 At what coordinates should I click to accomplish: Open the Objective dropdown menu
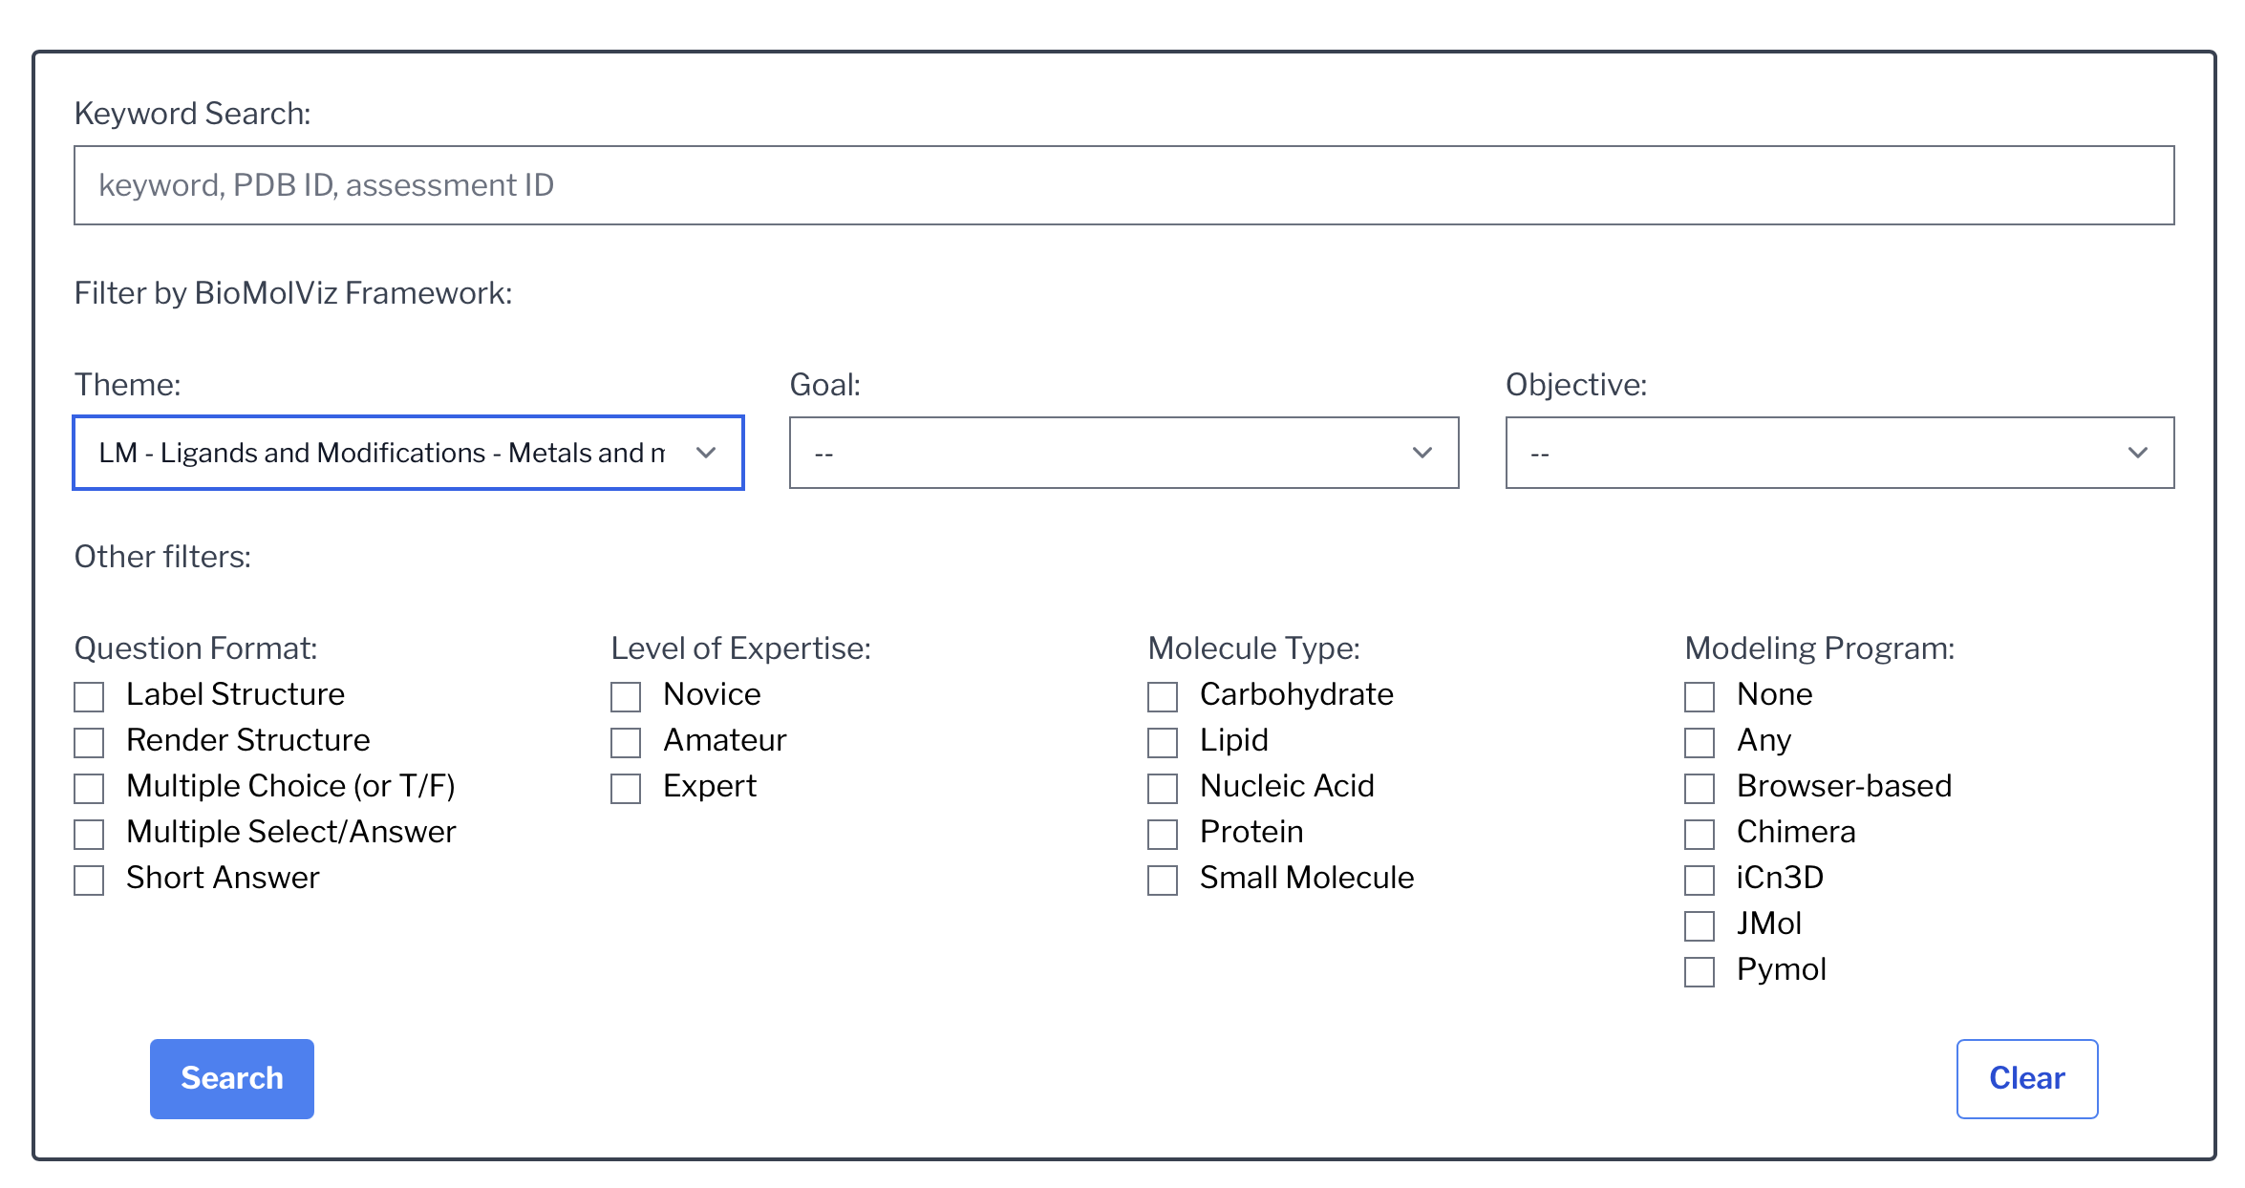pyautogui.click(x=1839, y=453)
